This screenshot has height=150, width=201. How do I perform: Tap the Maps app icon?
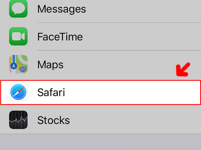[x=18, y=64]
